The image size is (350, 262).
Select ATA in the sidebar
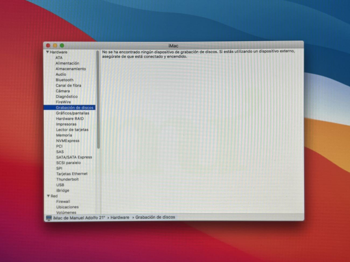59,58
